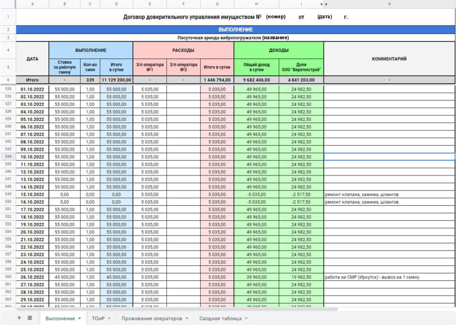Select column K by its header

coord(390,4)
